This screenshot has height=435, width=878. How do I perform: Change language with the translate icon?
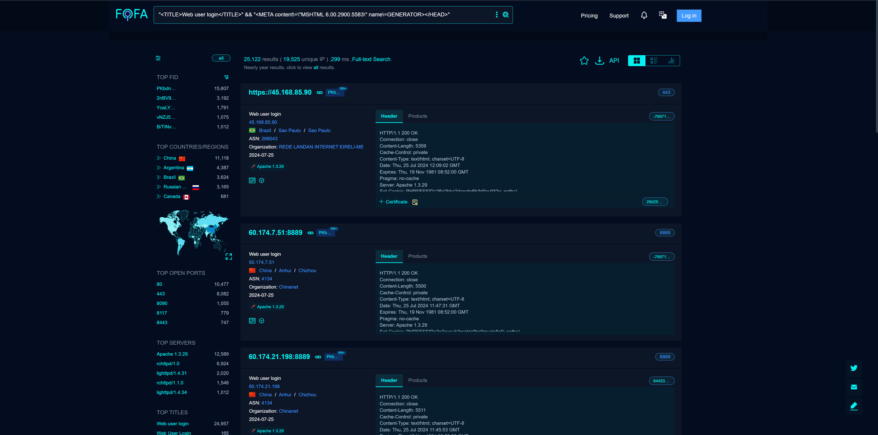click(663, 15)
